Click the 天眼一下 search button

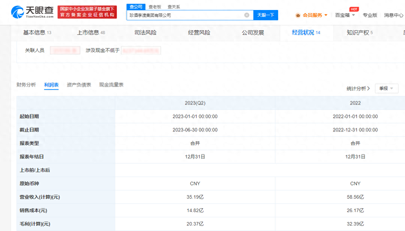pos(265,15)
